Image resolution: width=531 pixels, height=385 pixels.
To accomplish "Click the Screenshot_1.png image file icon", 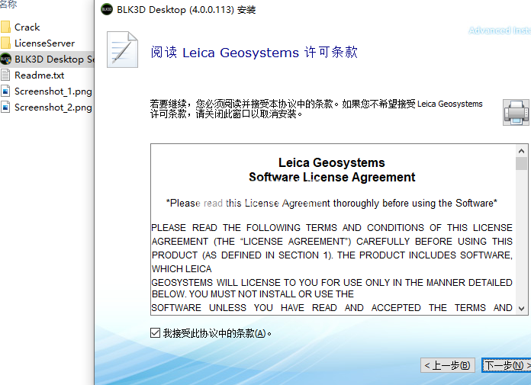I will (5, 91).
